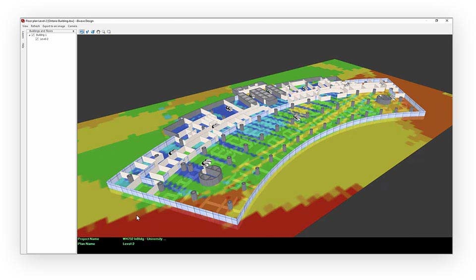476x280 pixels.
Task: Collapse the Building 1 tree node
Action: [30, 35]
